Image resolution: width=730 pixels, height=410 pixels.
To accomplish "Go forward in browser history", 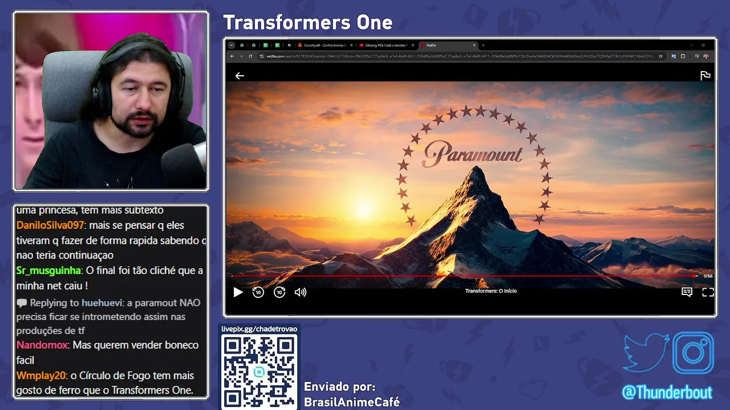I will click(241, 56).
